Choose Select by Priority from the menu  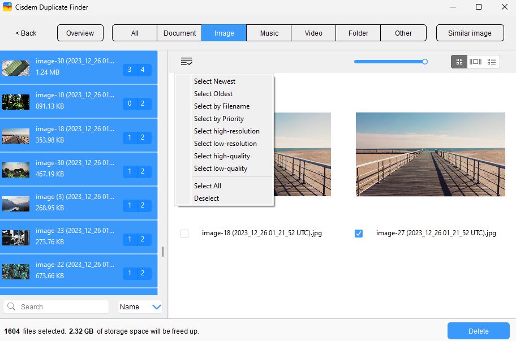coord(218,119)
